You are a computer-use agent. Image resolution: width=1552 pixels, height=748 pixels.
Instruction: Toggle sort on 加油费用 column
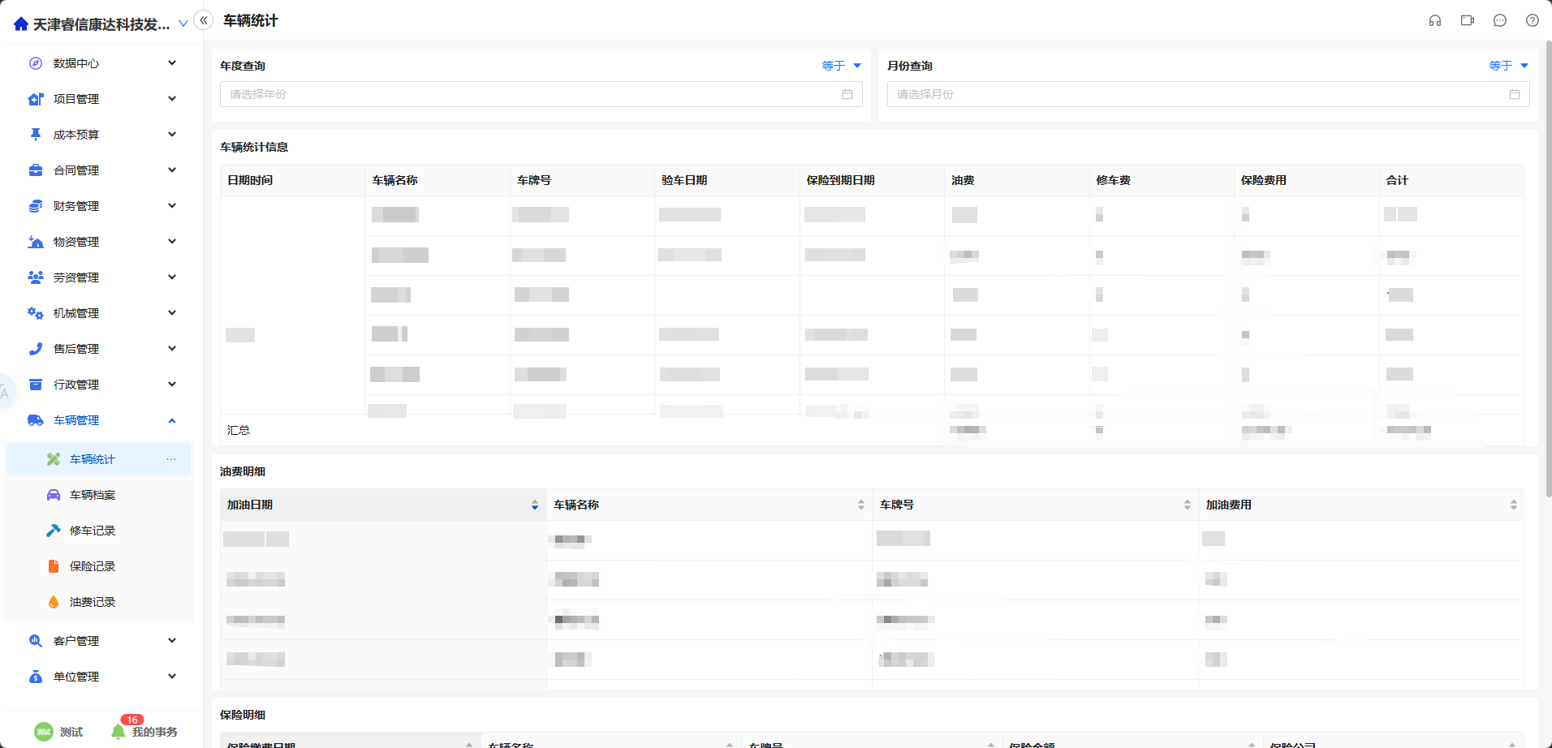[x=1513, y=505]
